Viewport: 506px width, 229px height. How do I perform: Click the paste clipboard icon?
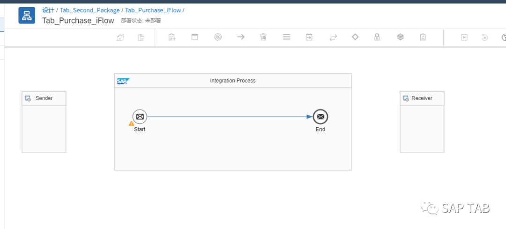coord(141,37)
